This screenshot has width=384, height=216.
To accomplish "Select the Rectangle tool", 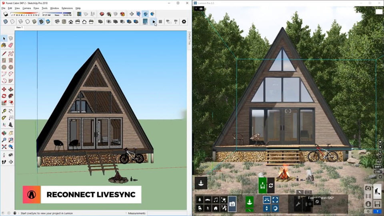I will (x=4, y=60).
